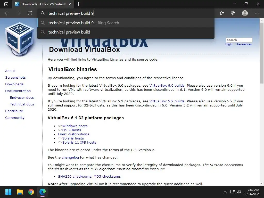The height and width of the screenshot is (198, 264).
Task: Go to About in sidebar
Action: pos(10,71)
